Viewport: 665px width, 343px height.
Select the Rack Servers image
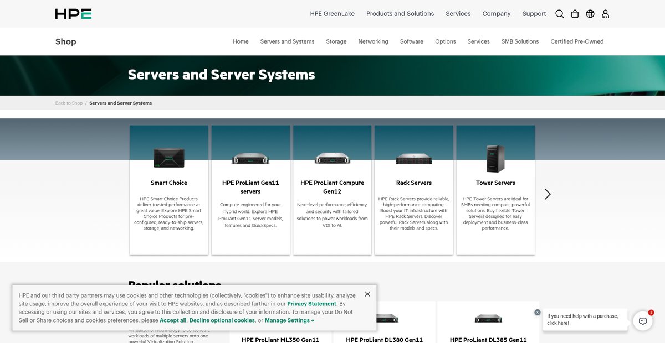click(414, 159)
